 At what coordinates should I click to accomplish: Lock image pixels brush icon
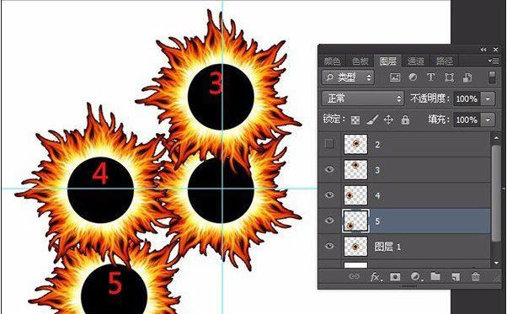tap(372, 120)
